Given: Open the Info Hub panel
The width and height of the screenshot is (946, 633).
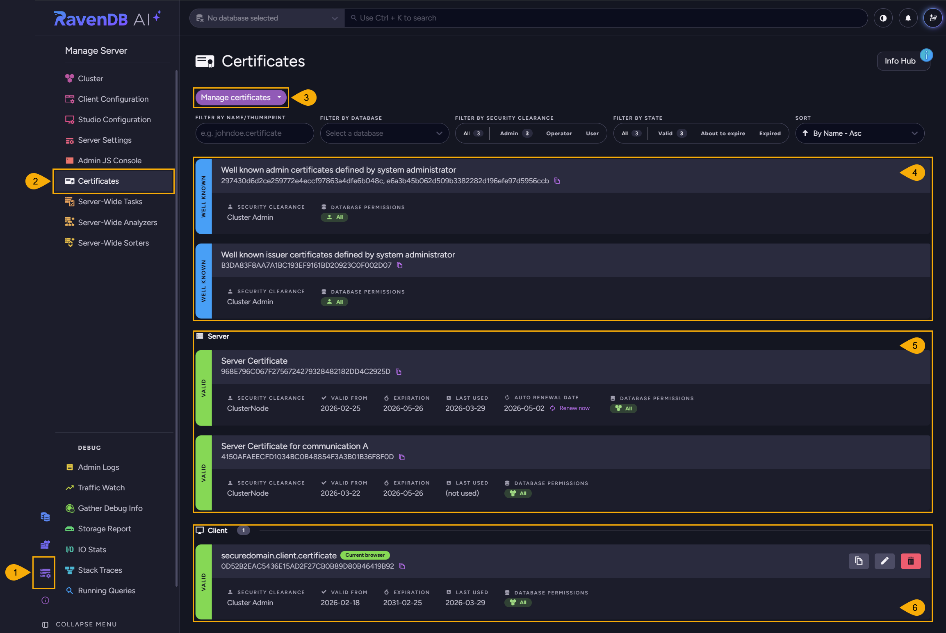Looking at the screenshot, I should [900, 61].
